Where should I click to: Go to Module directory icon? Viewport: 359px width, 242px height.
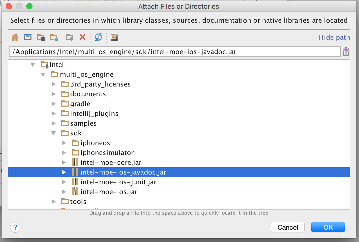[54, 37]
